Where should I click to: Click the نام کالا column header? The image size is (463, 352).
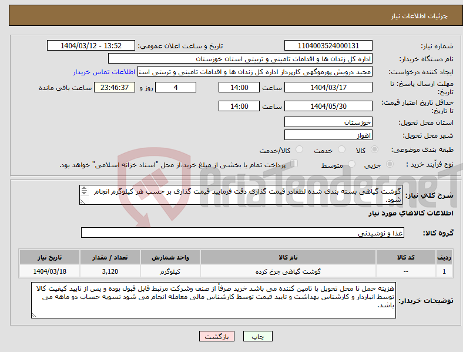tap(288, 257)
